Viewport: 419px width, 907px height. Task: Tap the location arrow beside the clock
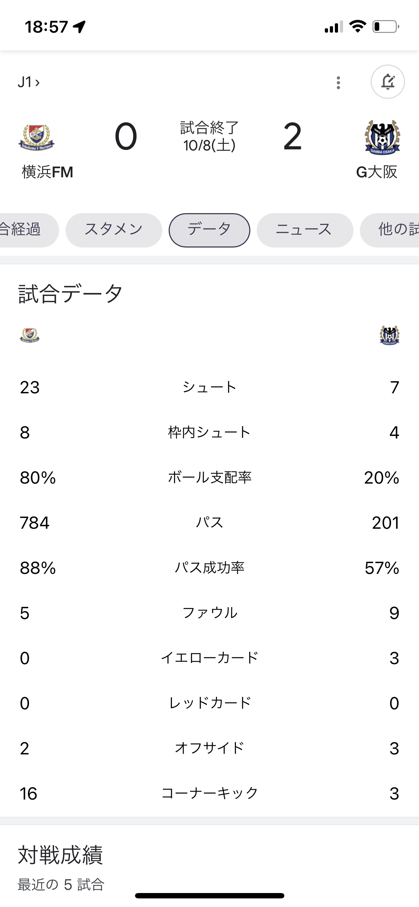[x=79, y=27]
